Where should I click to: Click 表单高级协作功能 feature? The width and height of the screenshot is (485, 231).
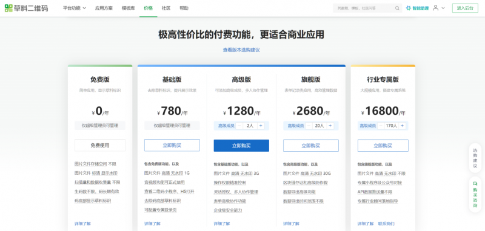(230, 201)
